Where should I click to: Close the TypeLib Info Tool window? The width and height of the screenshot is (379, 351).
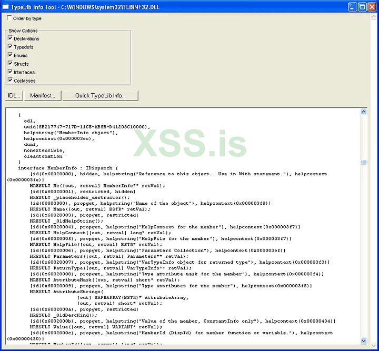tap(372, 7)
